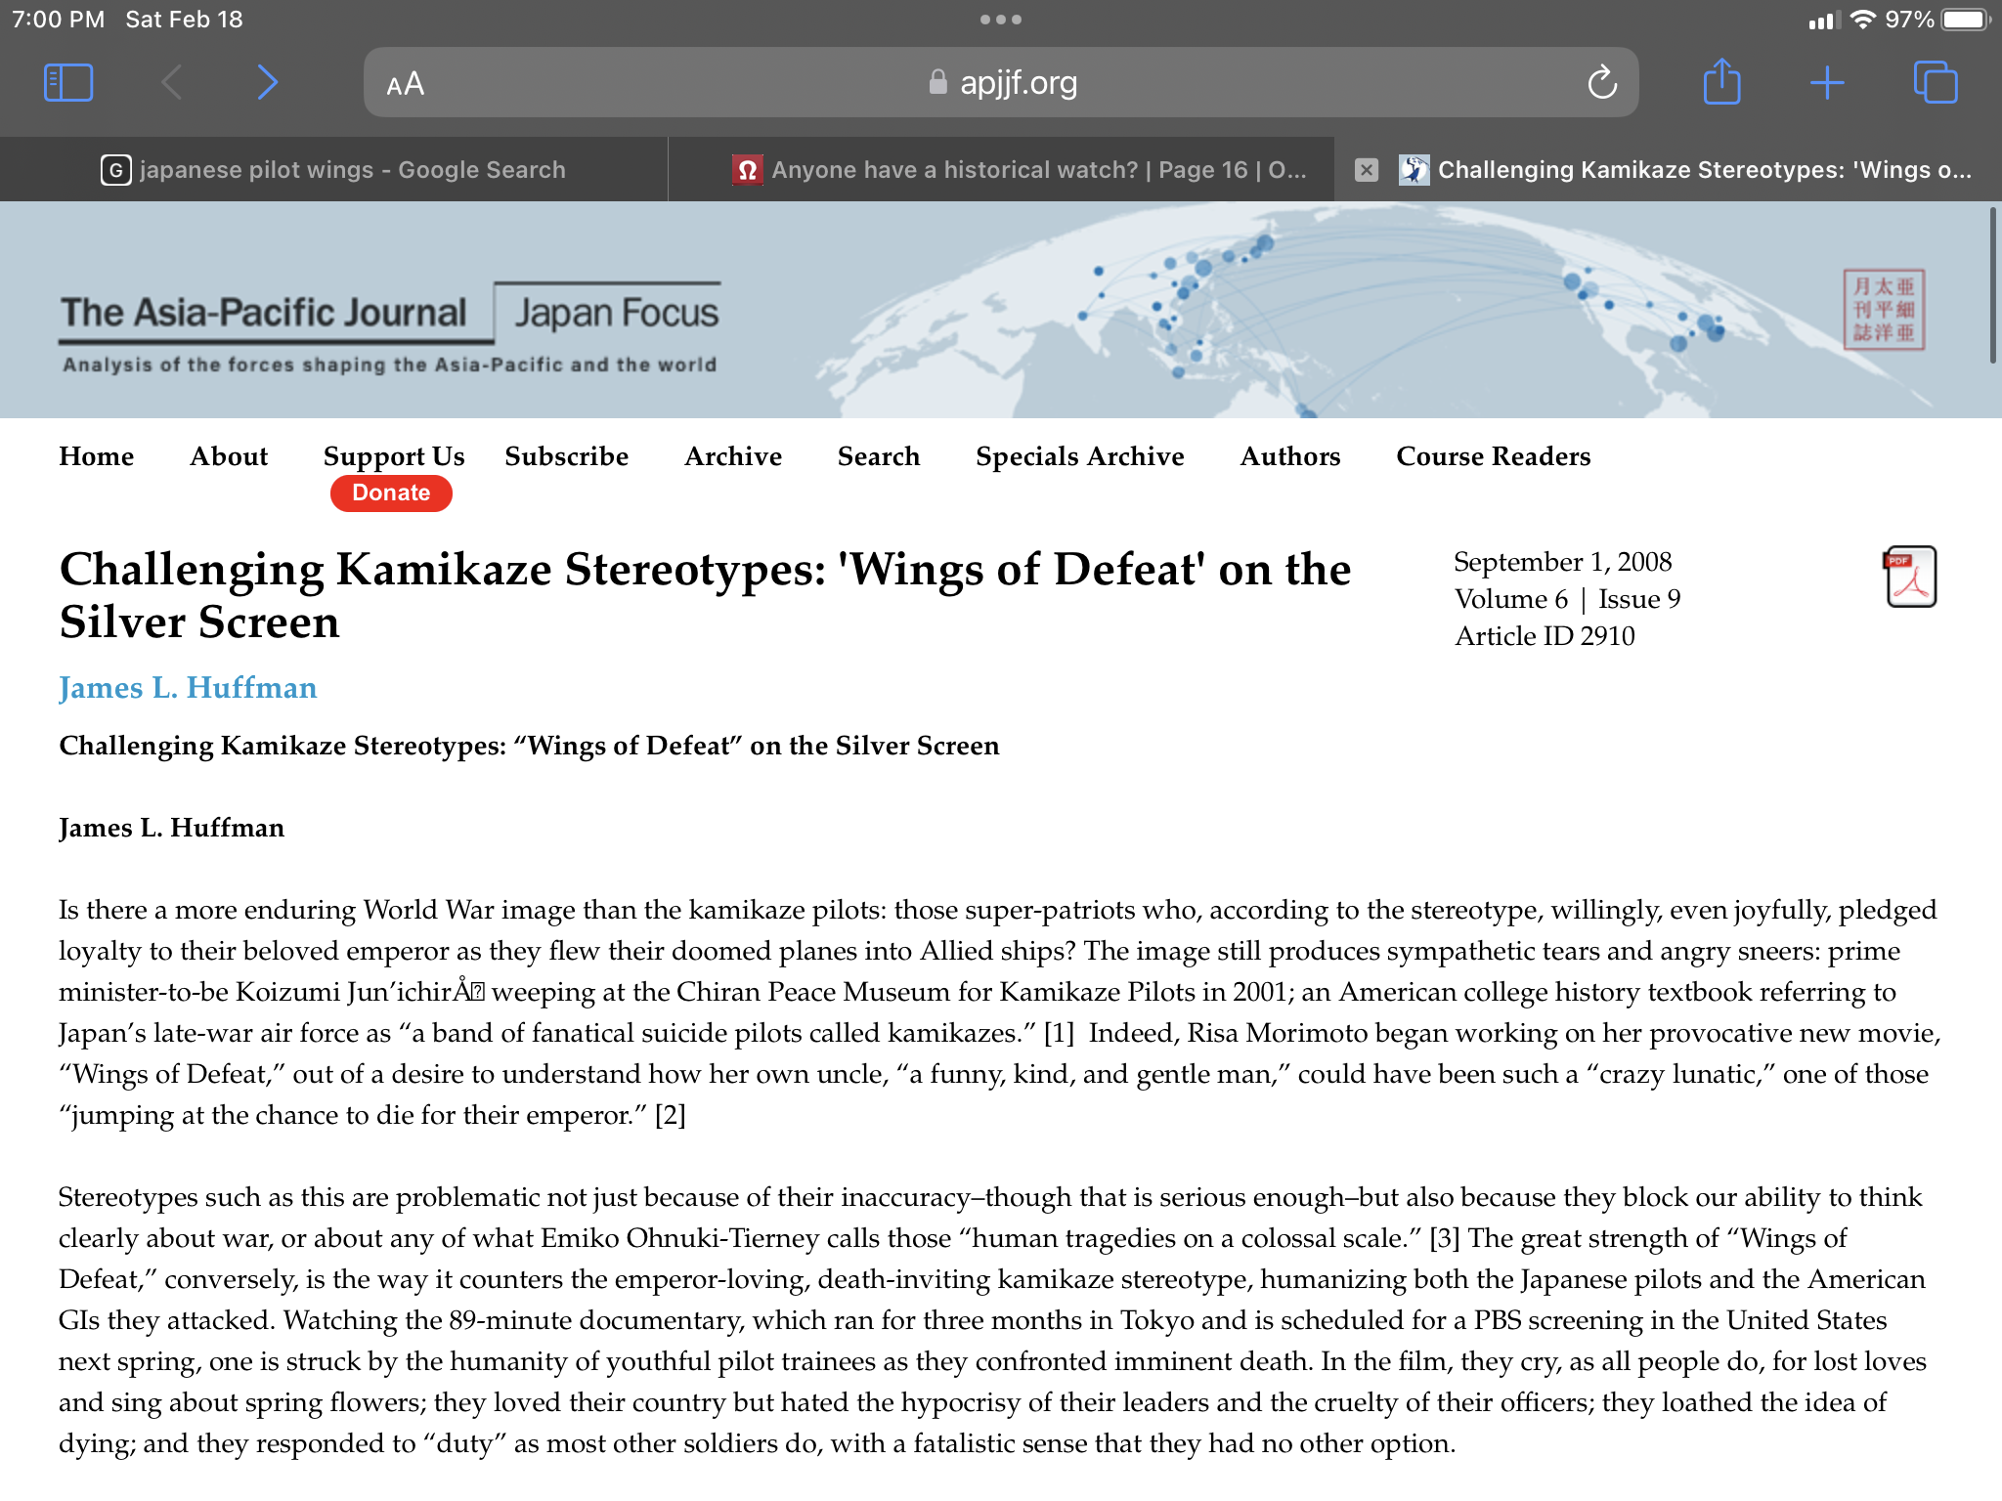Switch to japanese pilot wings Google tab
The image size is (2002, 1501).
point(333,170)
